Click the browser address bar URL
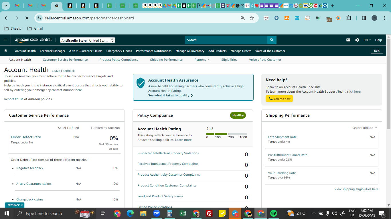391x219 pixels. point(89,18)
